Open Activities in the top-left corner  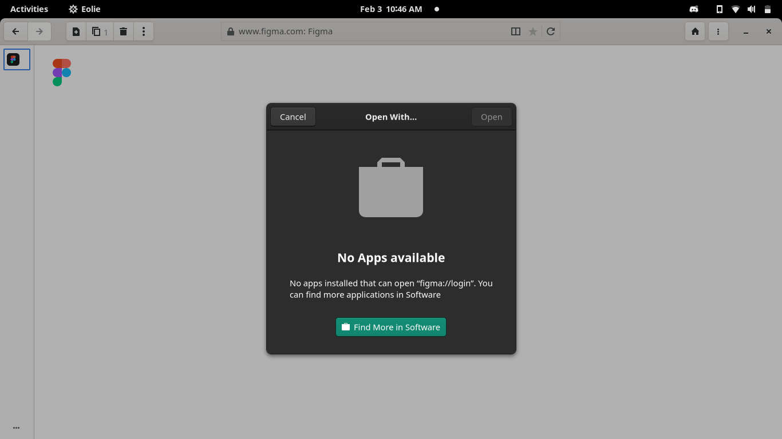(29, 9)
